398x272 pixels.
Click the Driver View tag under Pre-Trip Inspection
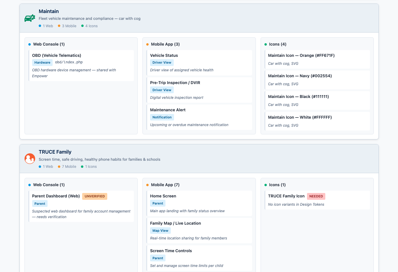(x=162, y=90)
